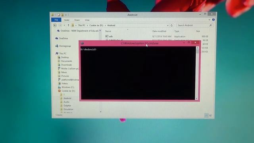Select the adb application file
Image resolution: width=254 pixels, height=143 pixels.
(111, 37)
